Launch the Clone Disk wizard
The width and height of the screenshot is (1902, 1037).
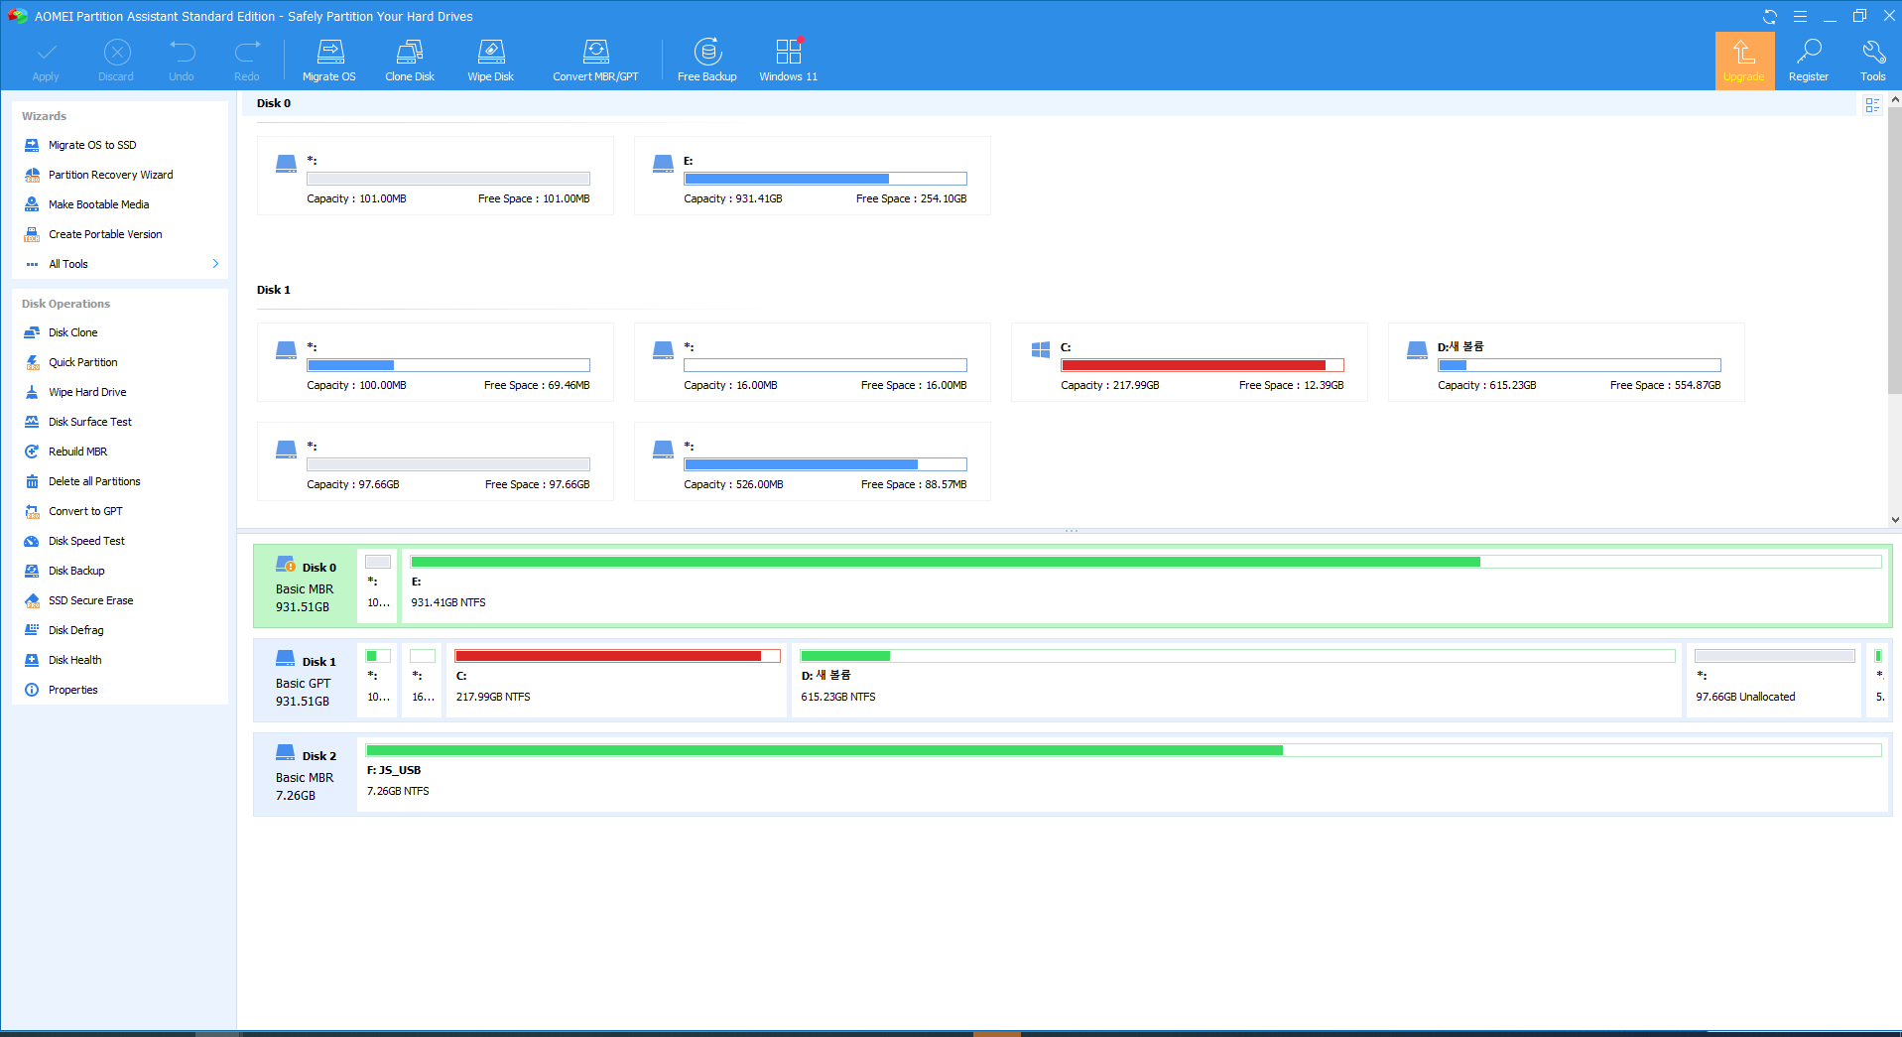coord(409,59)
